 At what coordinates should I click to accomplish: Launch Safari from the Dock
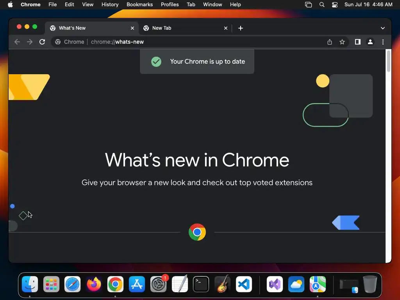pyautogui.click(x=72, y=284)
